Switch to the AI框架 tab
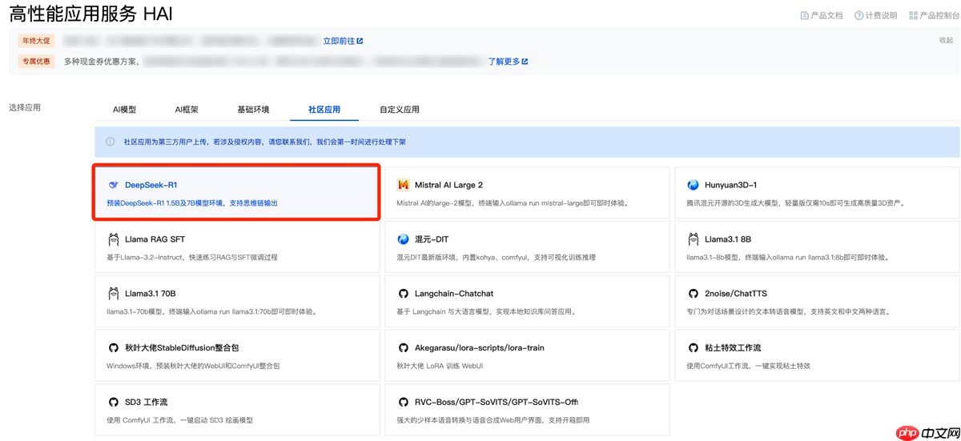 [187, 110]
